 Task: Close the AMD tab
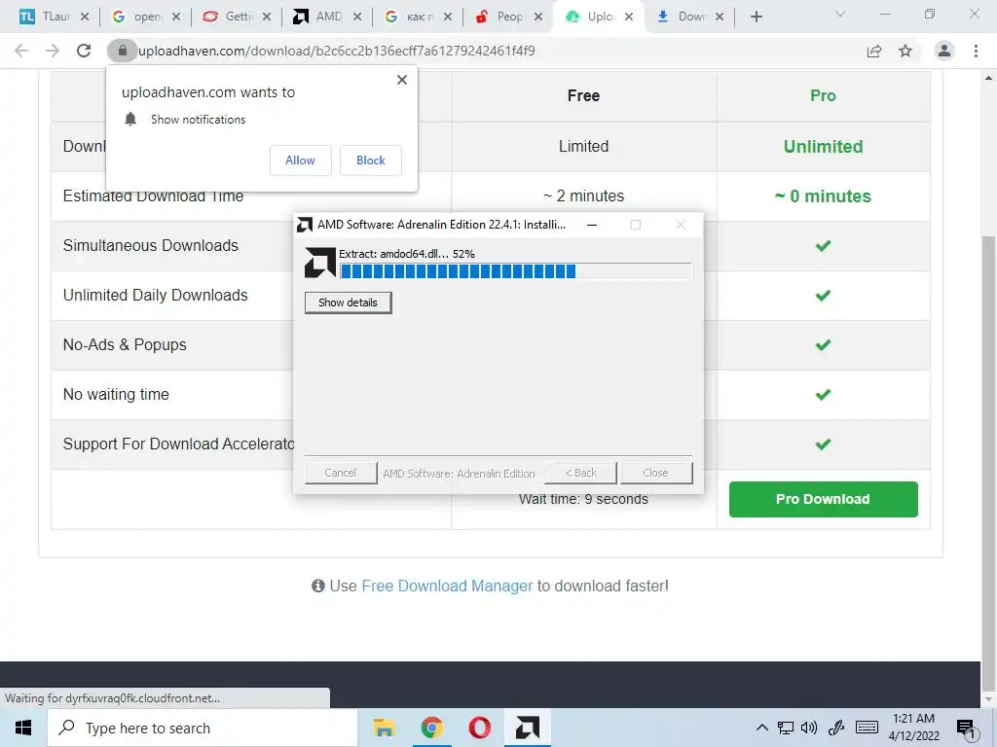point(357,18)
